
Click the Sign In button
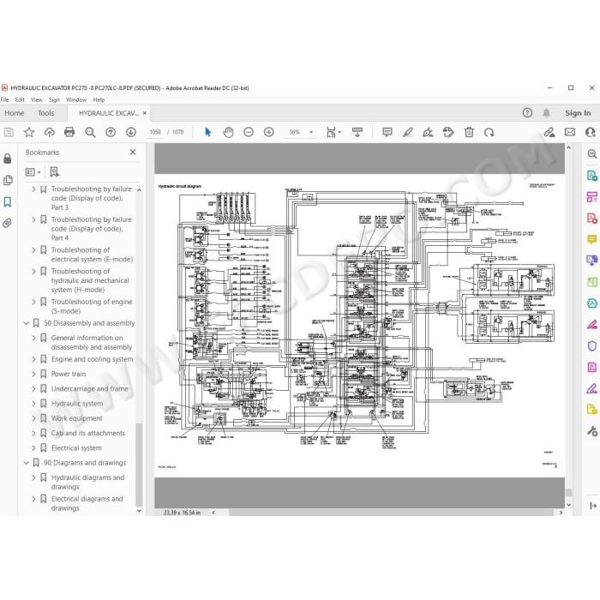tap(578, 113)
